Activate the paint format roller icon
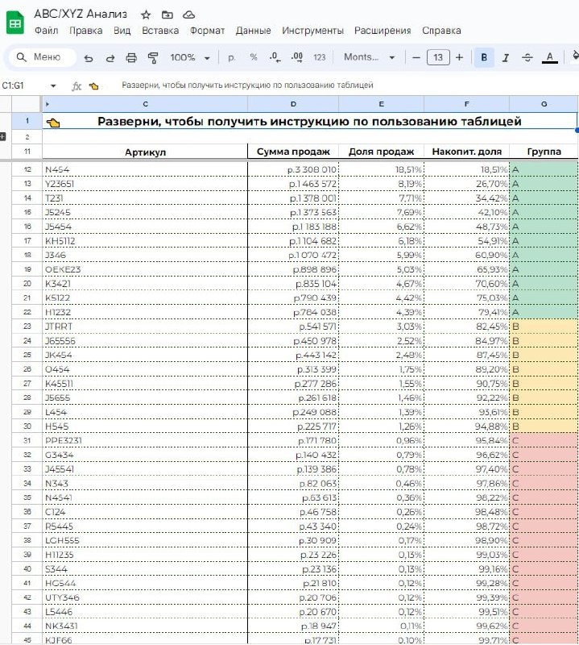The image size is (579, 645). coord(153,57)
